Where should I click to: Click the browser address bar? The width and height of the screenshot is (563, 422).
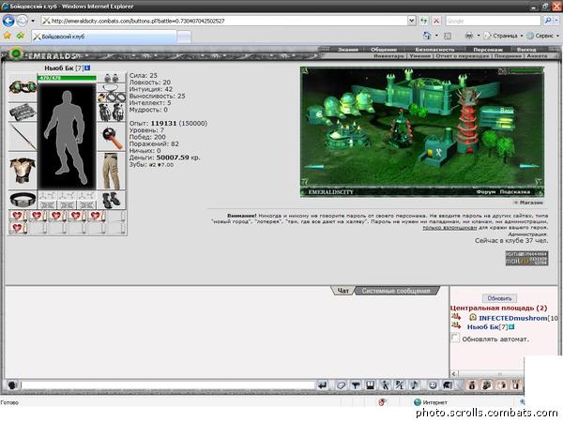click(x=224, y=21)
